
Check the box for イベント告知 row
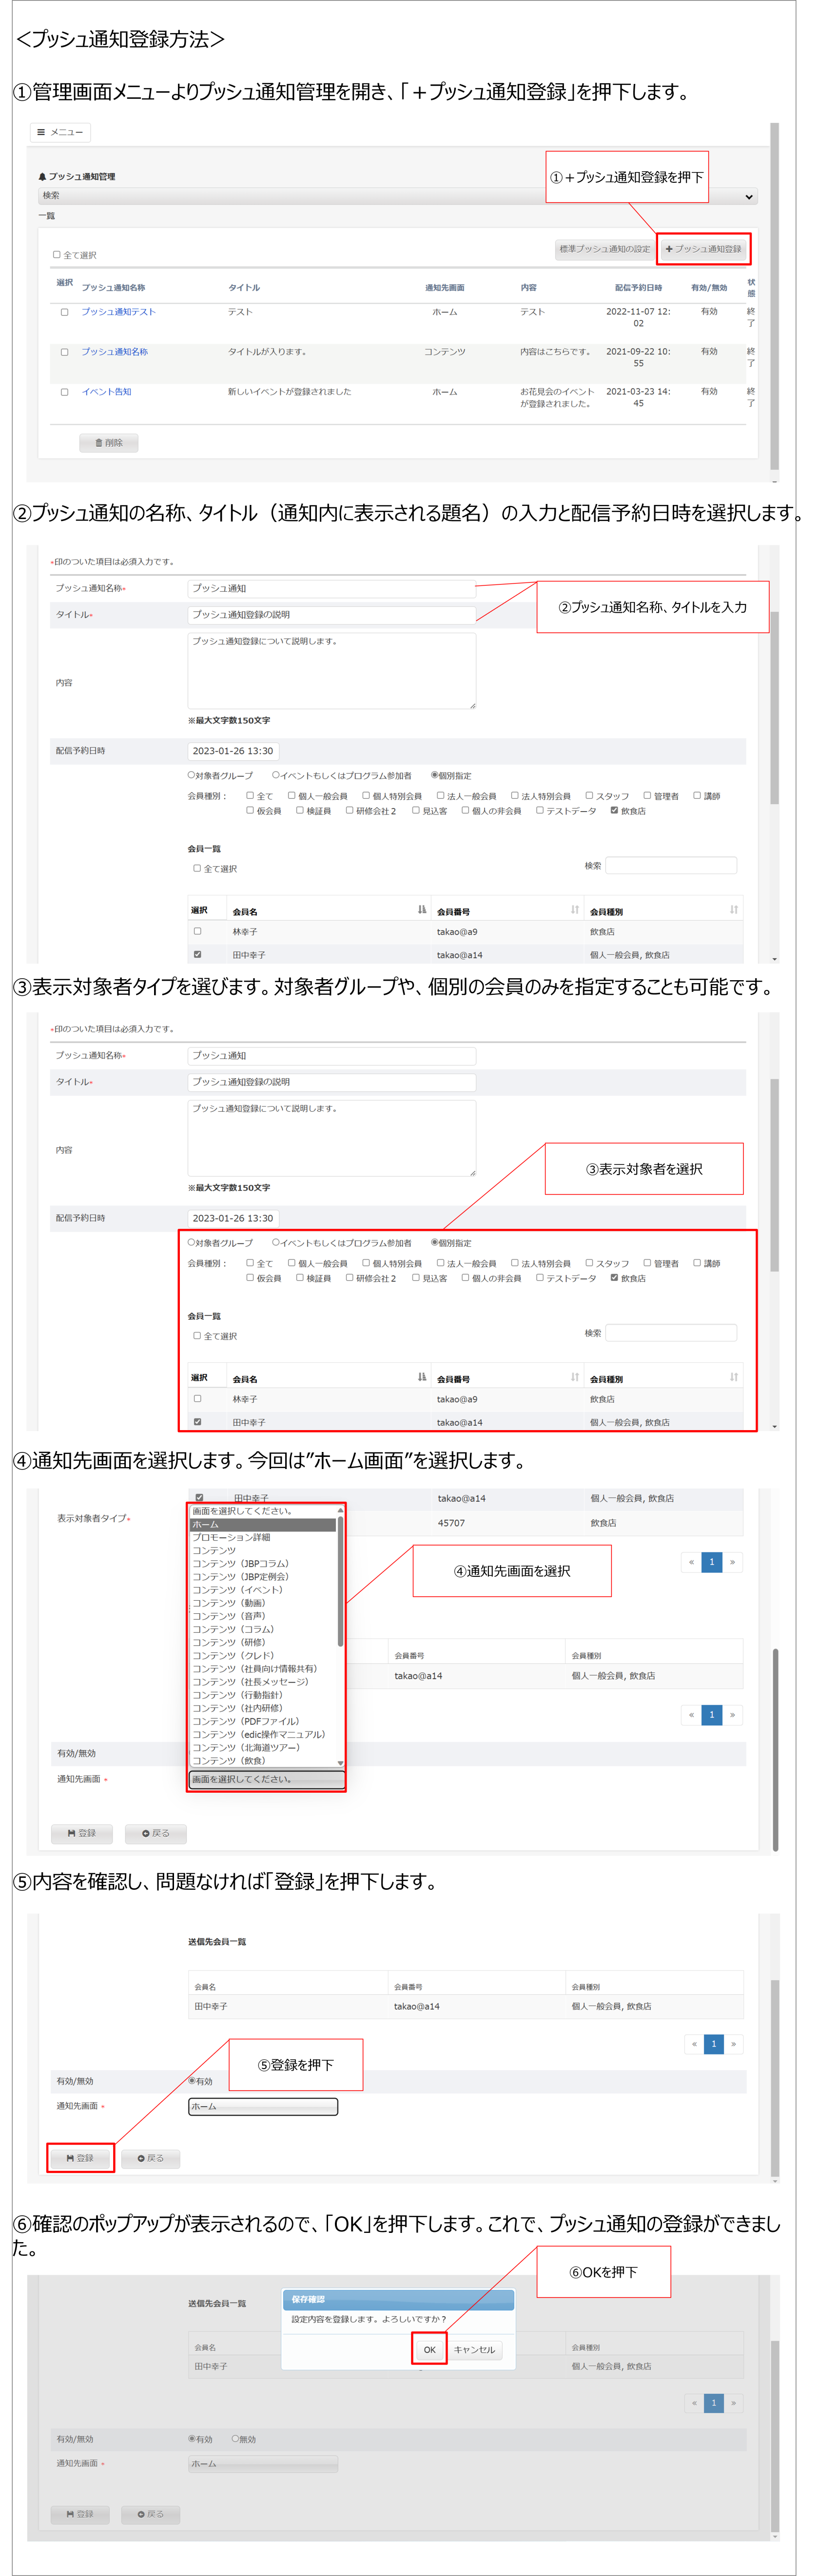tap(64, 392)
